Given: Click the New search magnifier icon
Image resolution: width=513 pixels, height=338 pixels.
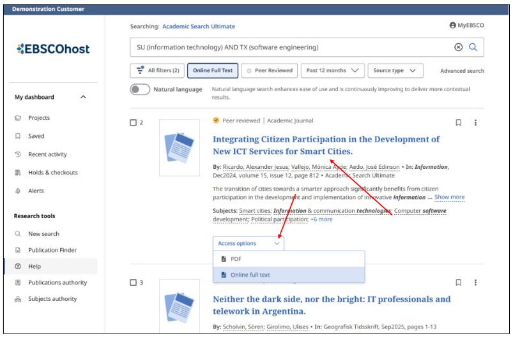Looking at the screenshot, I should coord(18,234).
